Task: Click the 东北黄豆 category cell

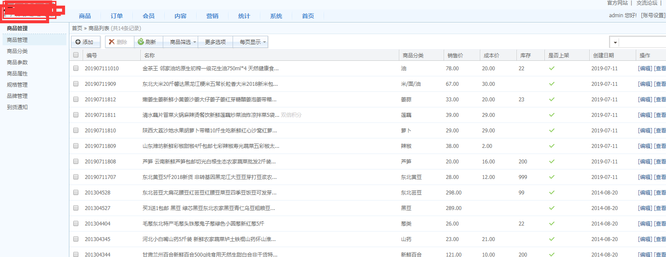Action: [x=411, y=177]
